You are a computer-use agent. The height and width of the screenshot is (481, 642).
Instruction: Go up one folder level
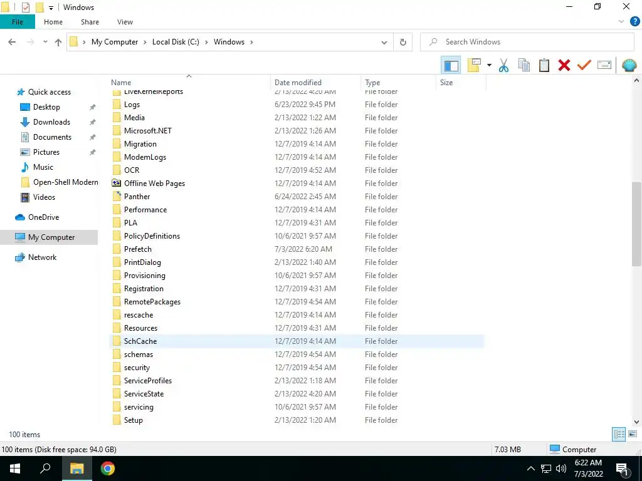[x=58, y=42]
